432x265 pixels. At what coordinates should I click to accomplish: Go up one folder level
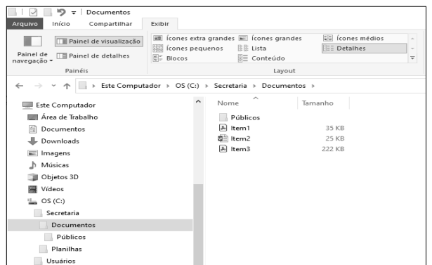point(67,86)
